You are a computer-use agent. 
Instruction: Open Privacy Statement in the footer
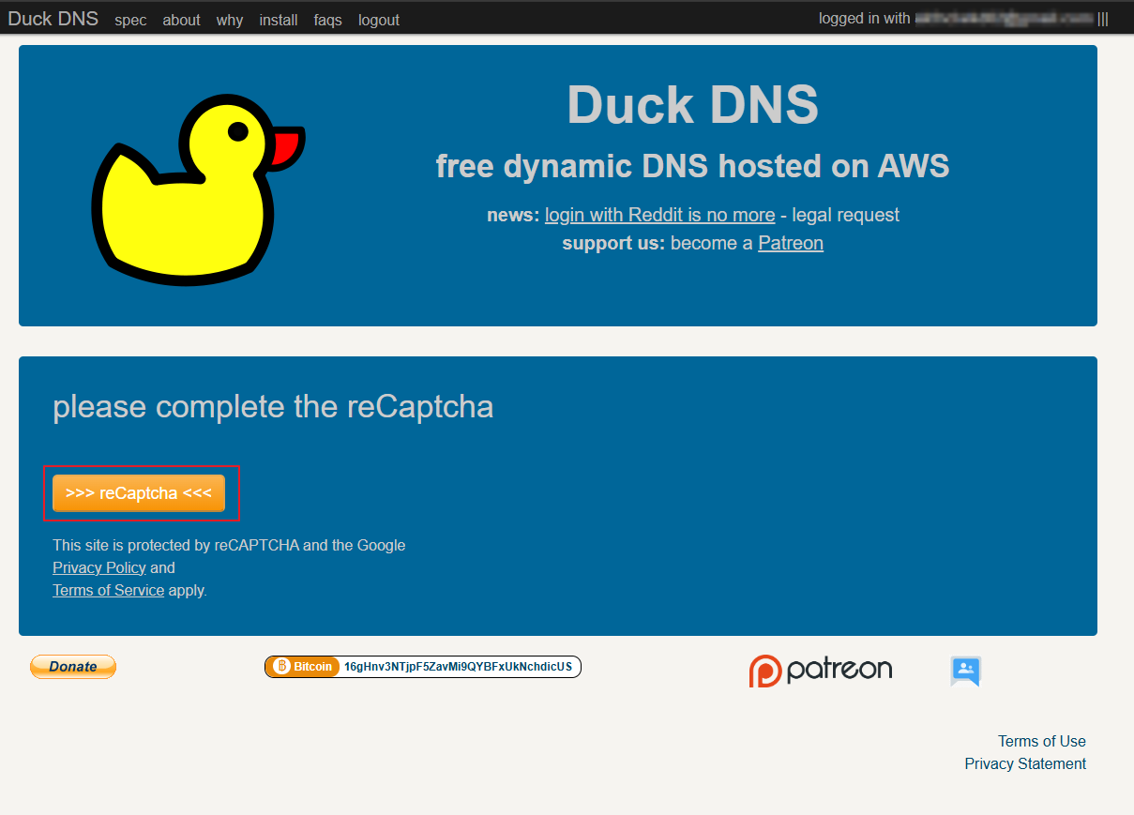point(1025,763)
